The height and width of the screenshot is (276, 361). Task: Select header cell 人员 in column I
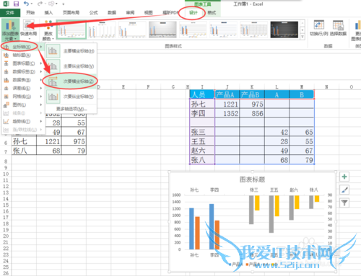[x=202, y=94]
